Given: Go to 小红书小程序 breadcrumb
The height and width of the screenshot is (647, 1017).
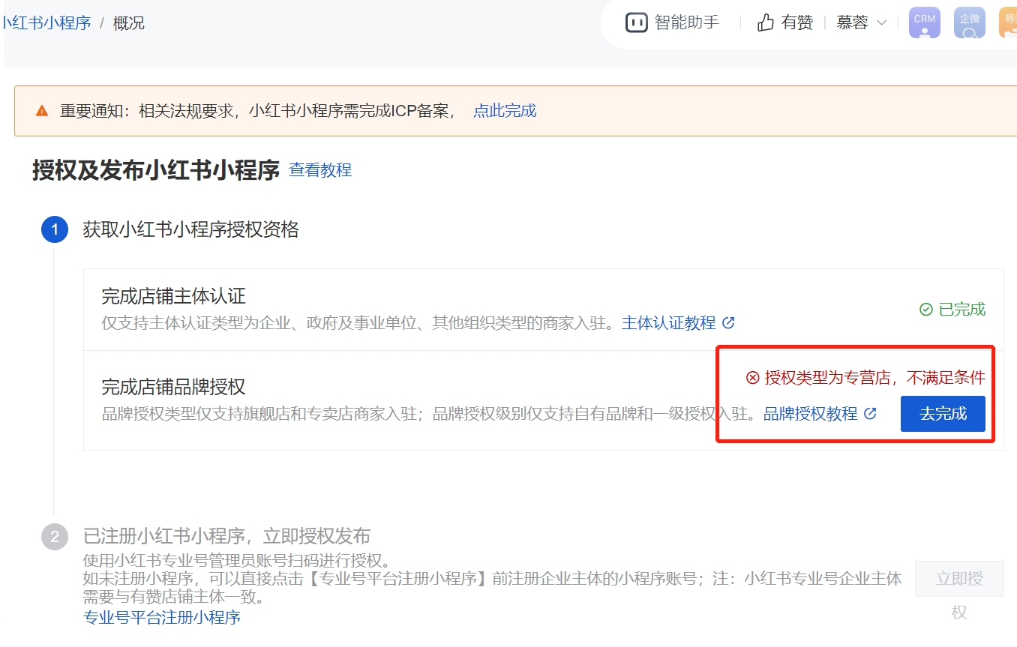Looking at the screenshot, I should click(x=46, y=23).
